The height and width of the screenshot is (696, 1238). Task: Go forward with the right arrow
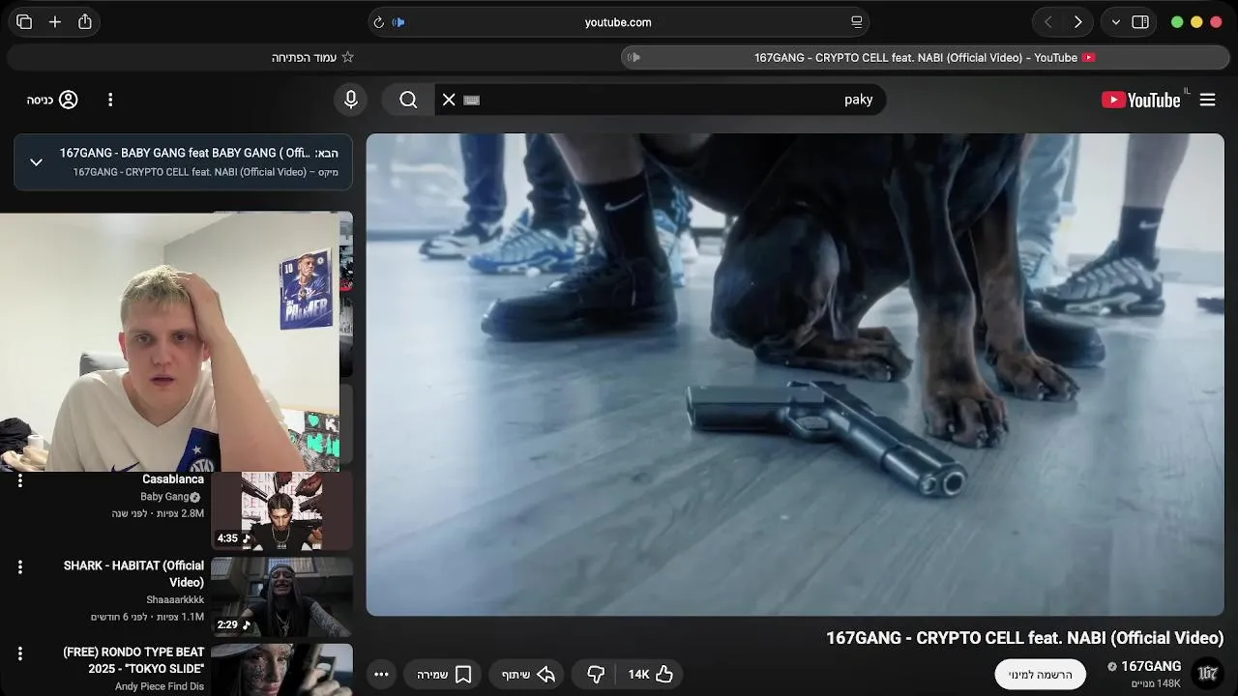1077,22
